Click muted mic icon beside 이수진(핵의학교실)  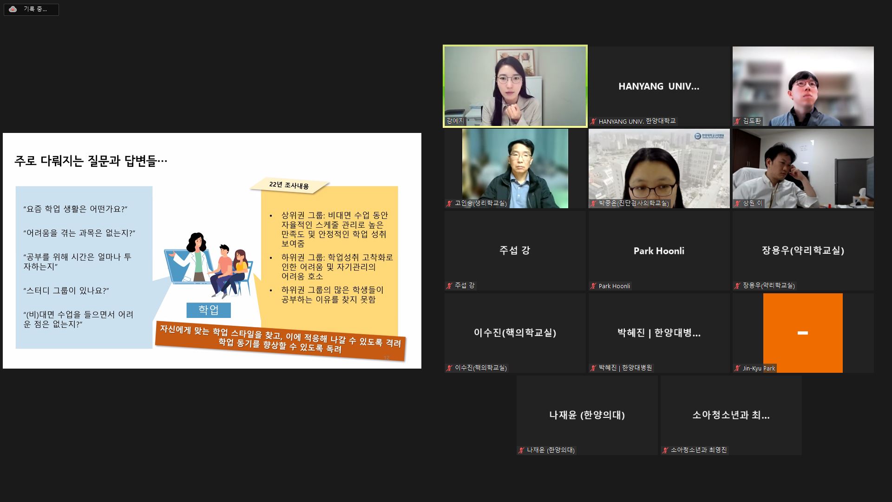[x=449, y=368]
